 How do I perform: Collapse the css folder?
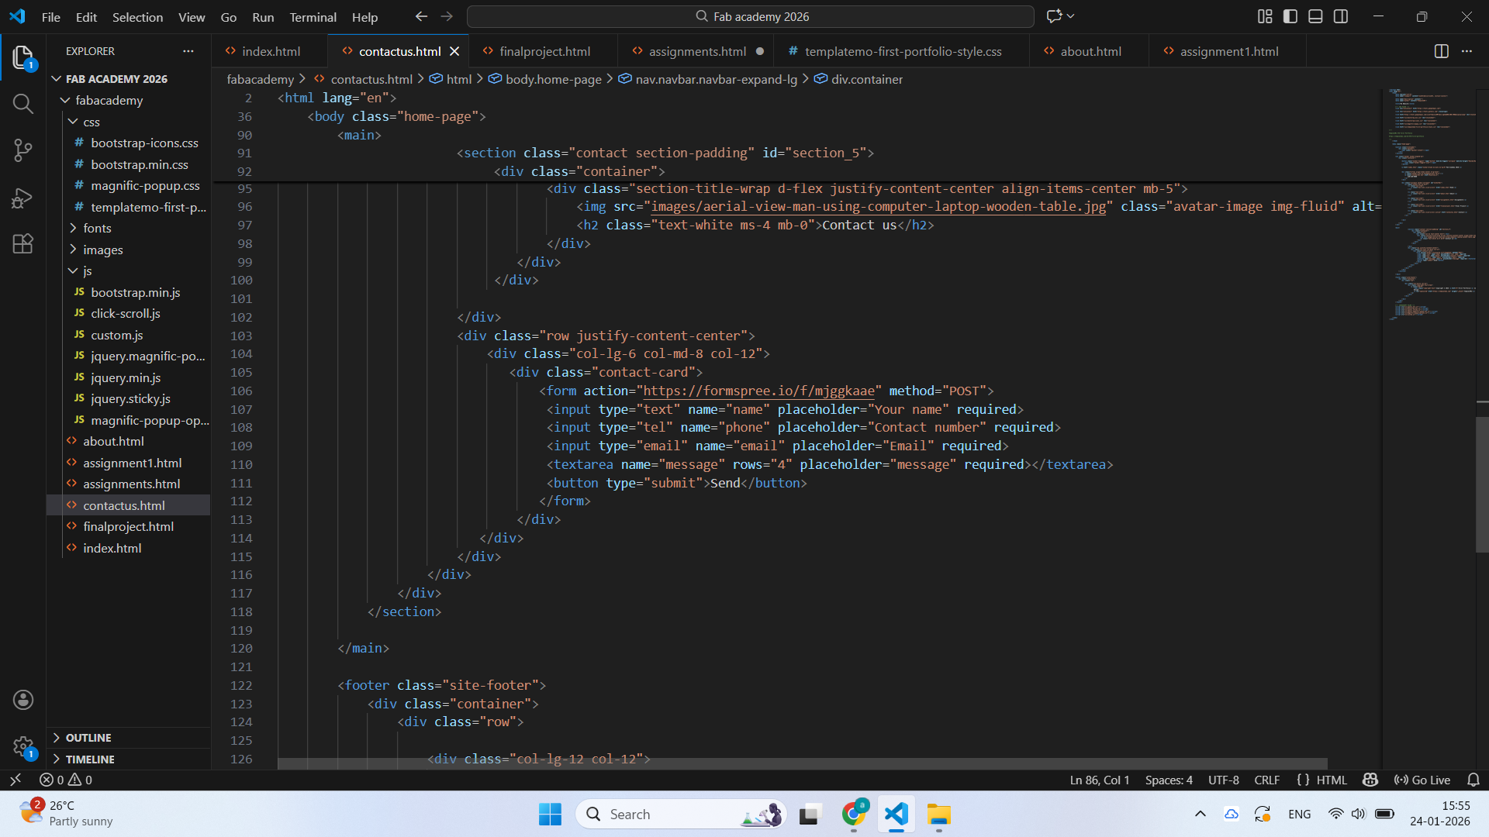point(91,122)
